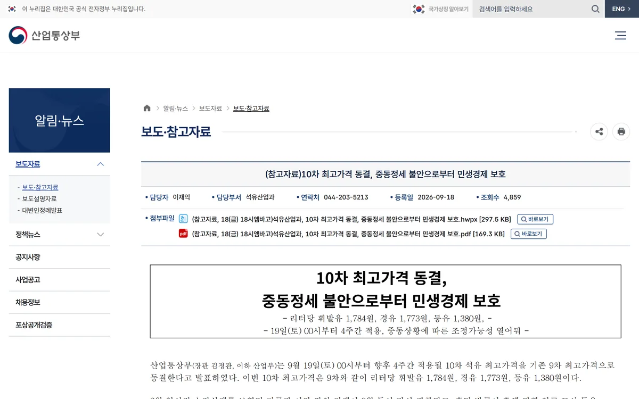The width and height of the screenshot is (639, 399).
Task: Open 채용정보 in the sidebar
Action: (x=28, y=302)
